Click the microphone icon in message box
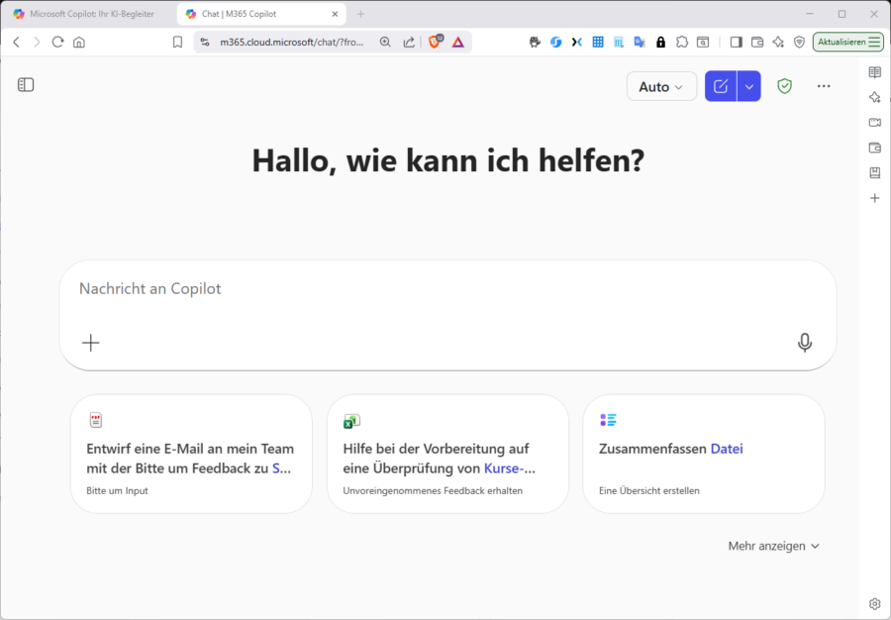Screen dimensions: 891x620 click(x=805, y=343)
